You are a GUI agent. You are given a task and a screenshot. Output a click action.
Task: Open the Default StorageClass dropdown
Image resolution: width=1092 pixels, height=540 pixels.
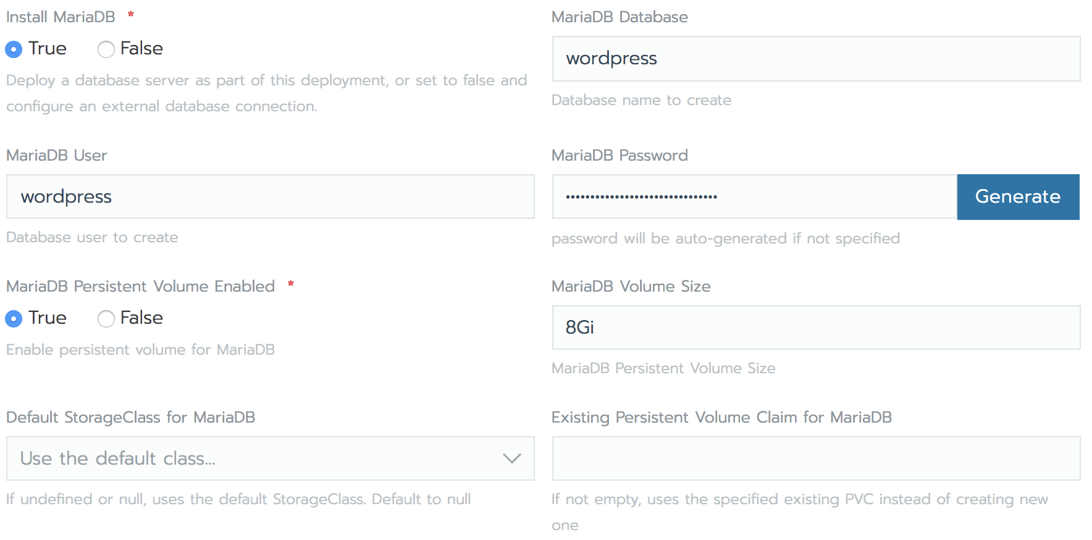tap(270, 458)
